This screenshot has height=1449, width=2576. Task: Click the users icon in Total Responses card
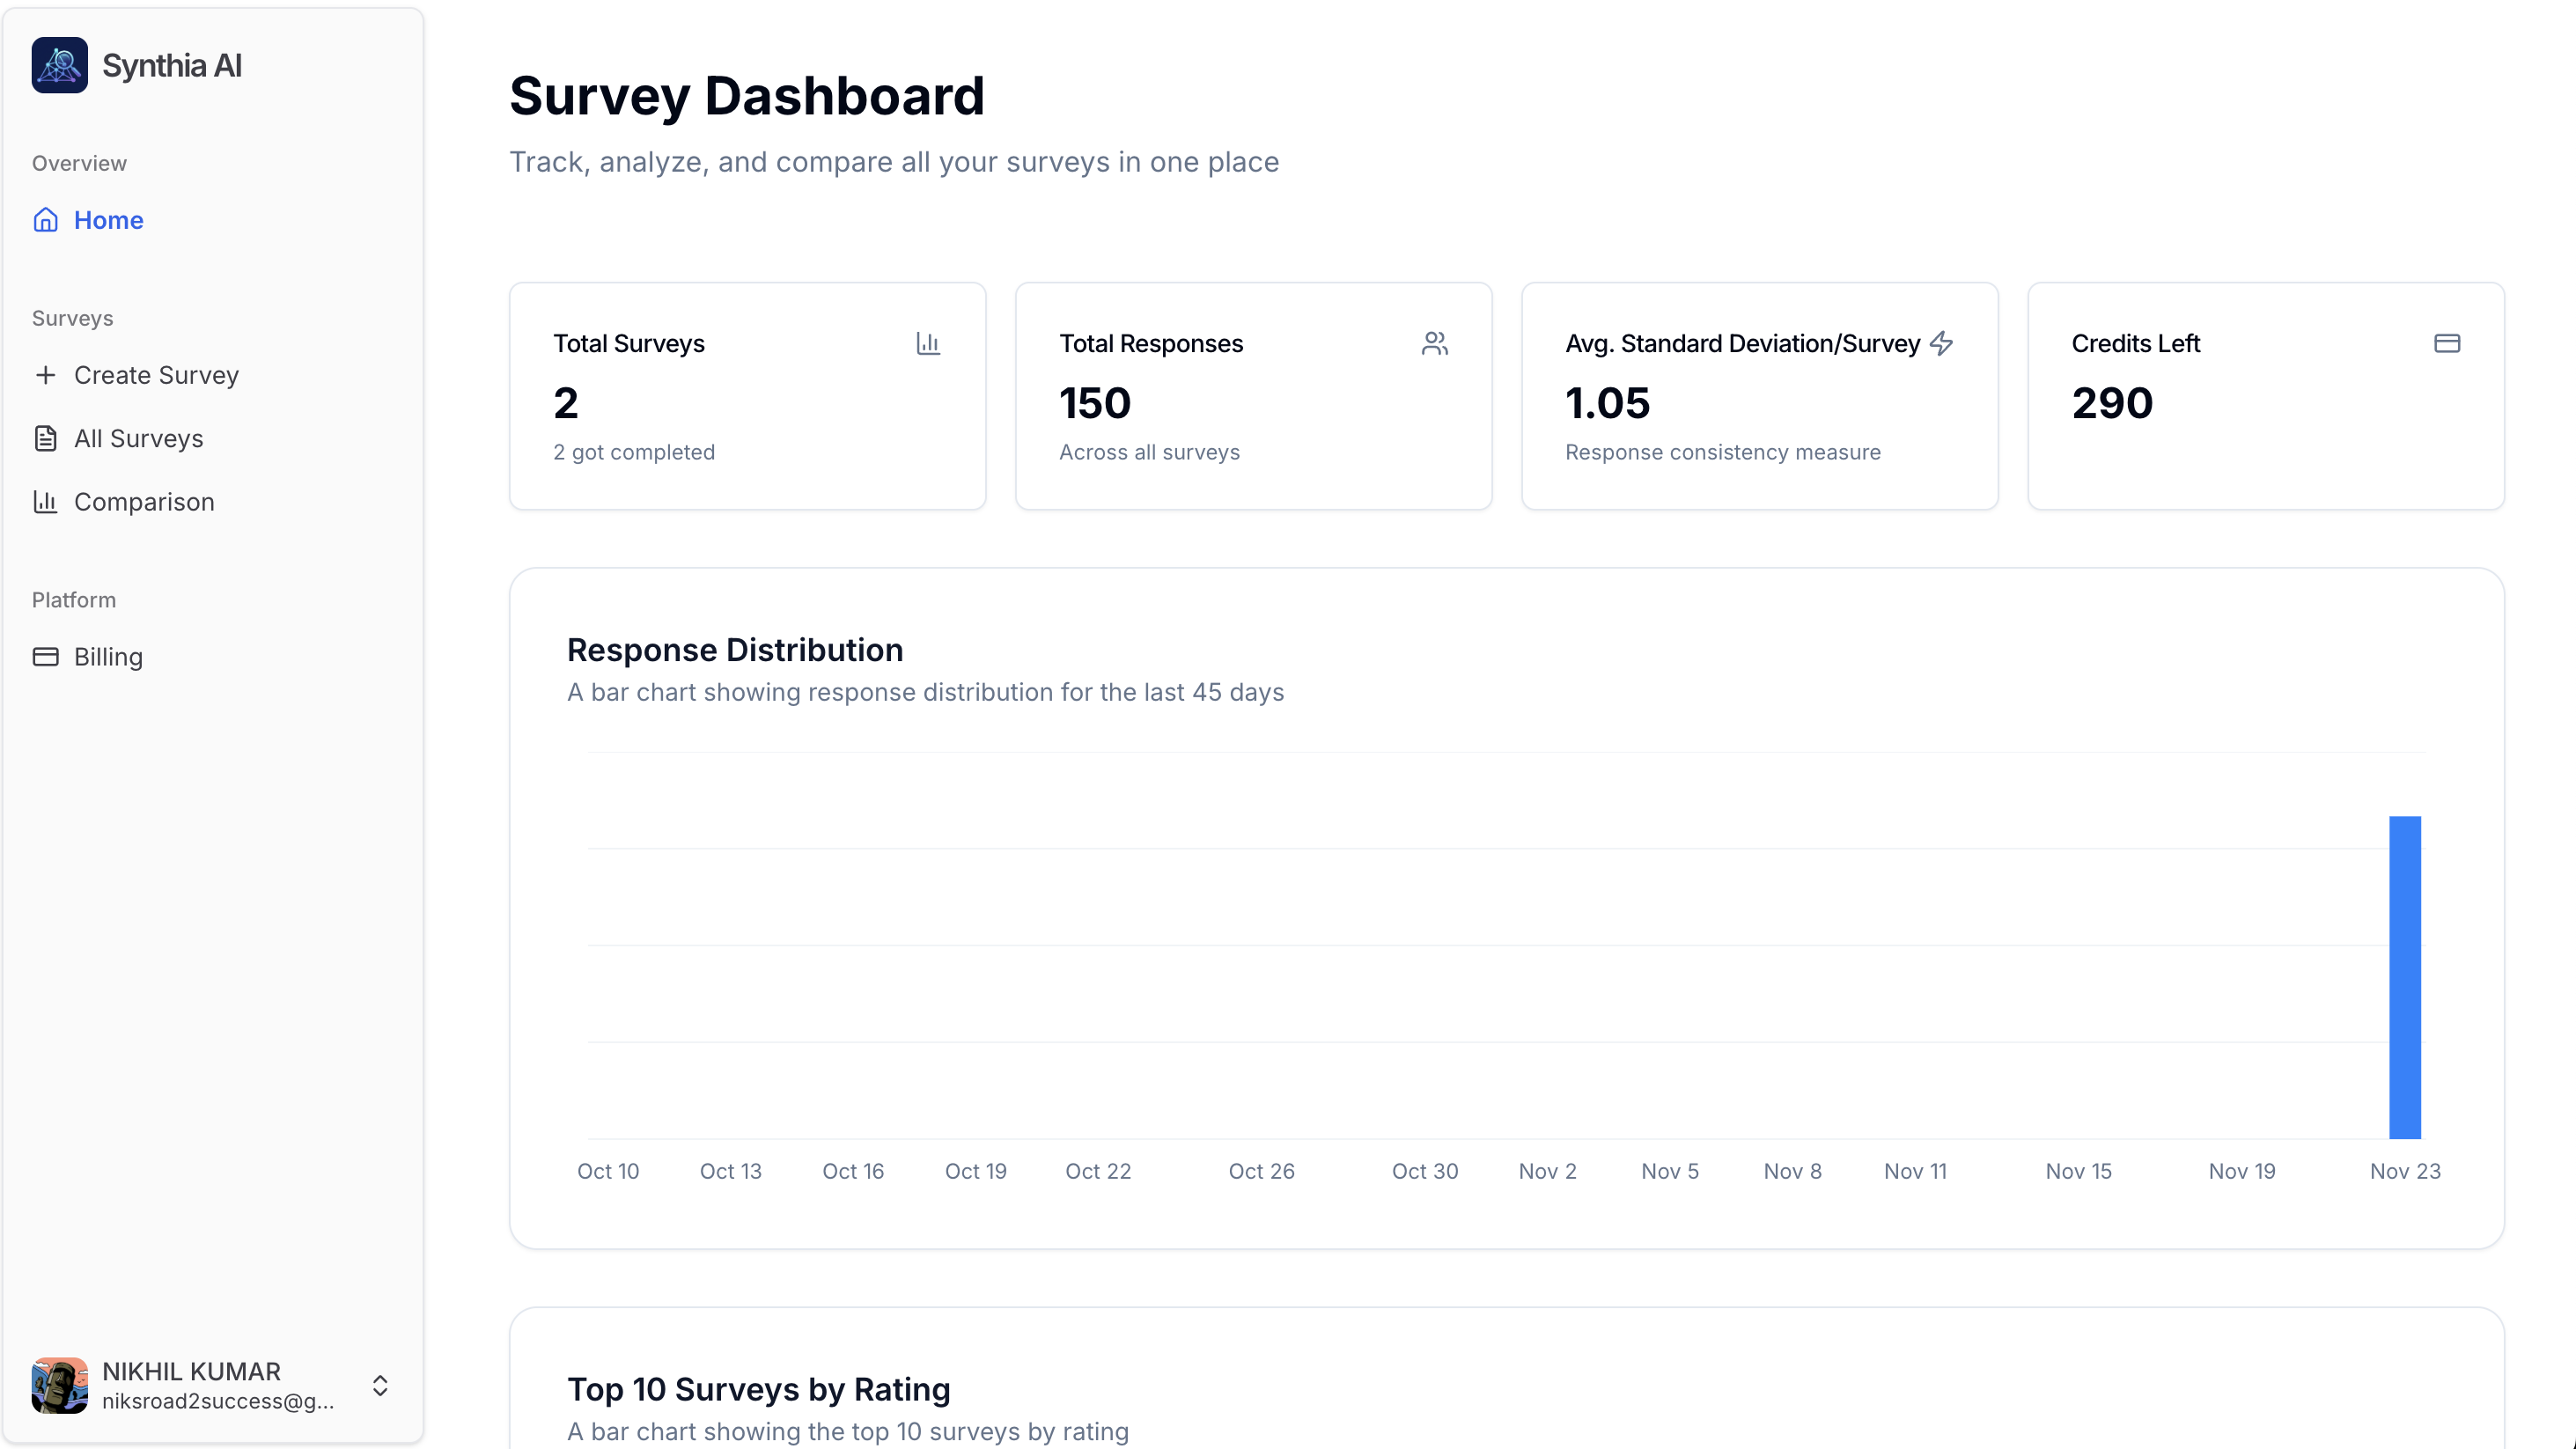click(x=1434, y=343)
